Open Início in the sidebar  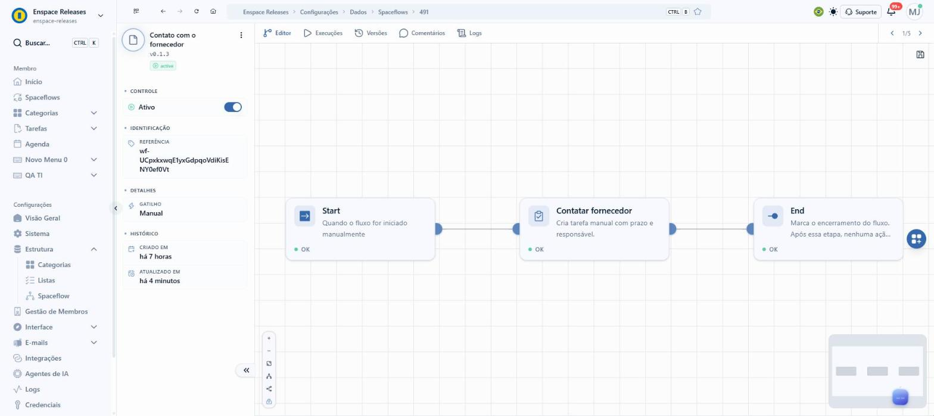tap(33, 82)
